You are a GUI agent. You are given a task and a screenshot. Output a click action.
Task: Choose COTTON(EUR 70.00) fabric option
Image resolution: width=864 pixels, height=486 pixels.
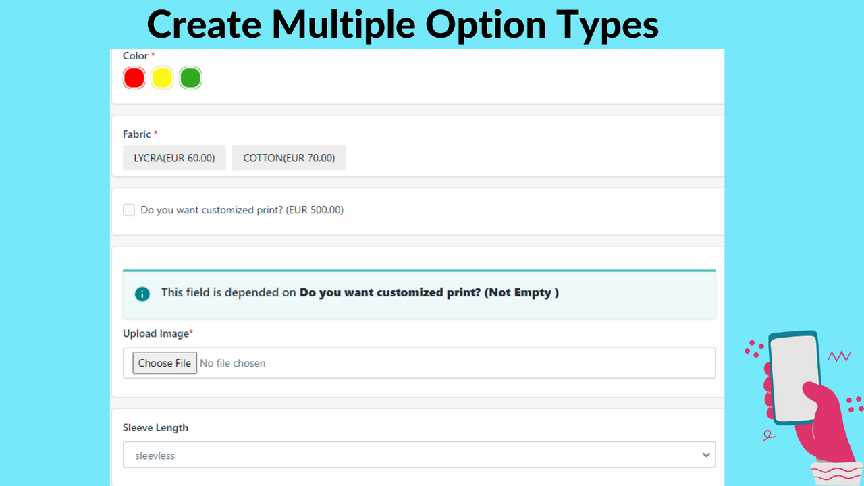289,158
